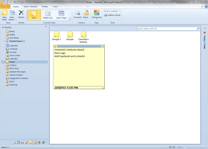
Task: Open the Move dropdown in Actions
Action: tap(86, 15)
